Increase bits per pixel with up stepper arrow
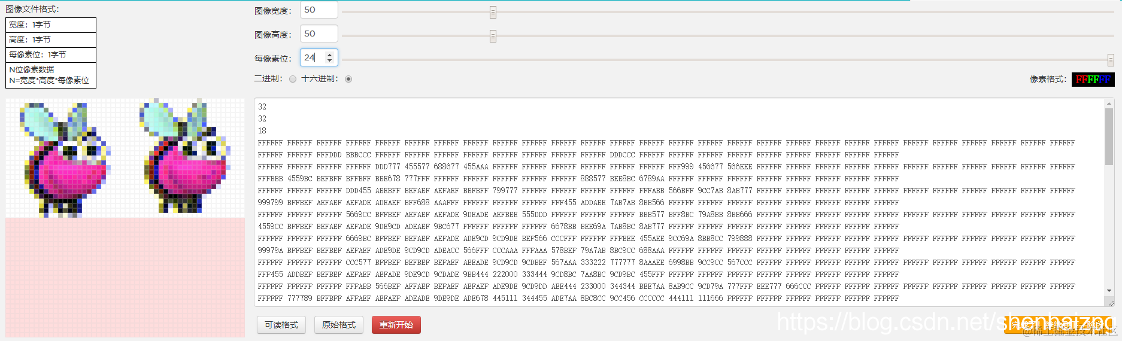The width and height of the screenshot is (1122, 341). (329, 54)
